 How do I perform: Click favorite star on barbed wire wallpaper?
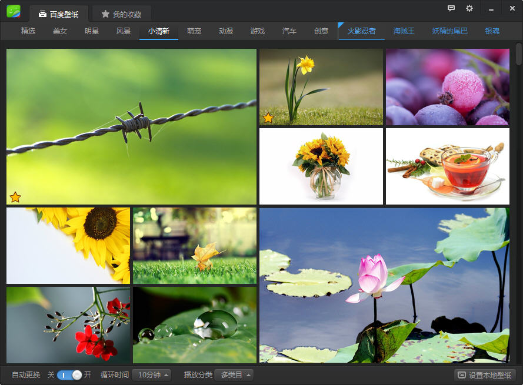click(x=15, y=197)
